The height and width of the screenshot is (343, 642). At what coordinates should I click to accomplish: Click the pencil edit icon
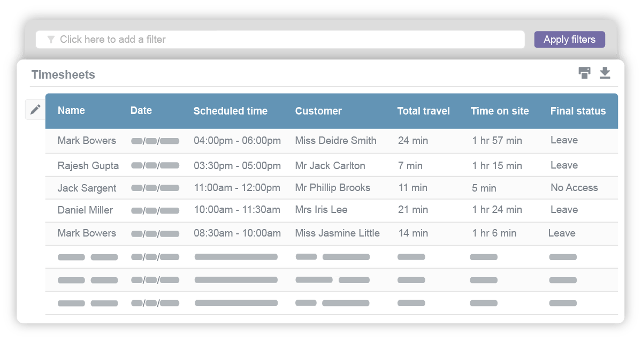(35, 110)
